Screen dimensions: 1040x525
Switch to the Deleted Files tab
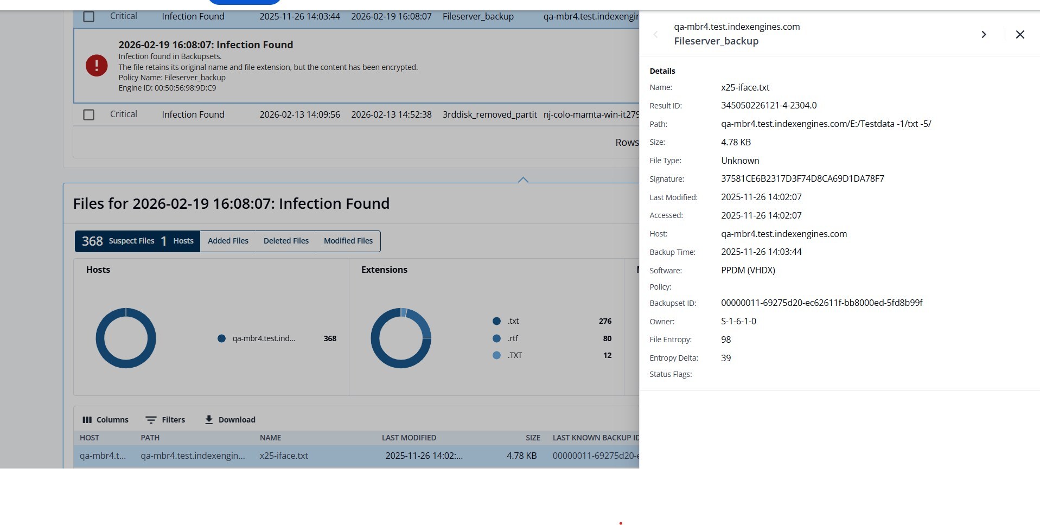click(x=286, y=241)
